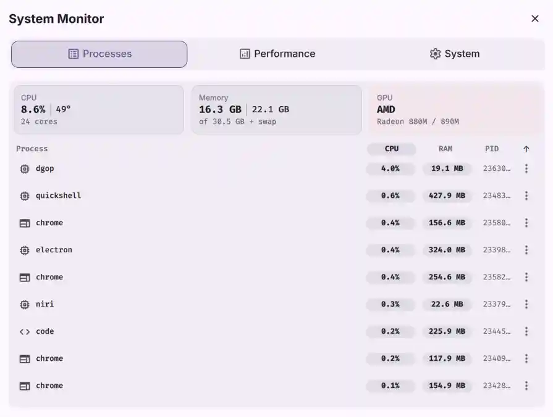Screen dimensions: 553x417
Task: Sort processes by the PID column
Action: (x=492, y=149)
